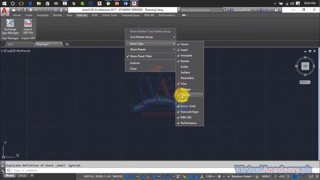Open Microsoft Edge from taskbar
The image size is (320, 180).
tap(30, 3)
